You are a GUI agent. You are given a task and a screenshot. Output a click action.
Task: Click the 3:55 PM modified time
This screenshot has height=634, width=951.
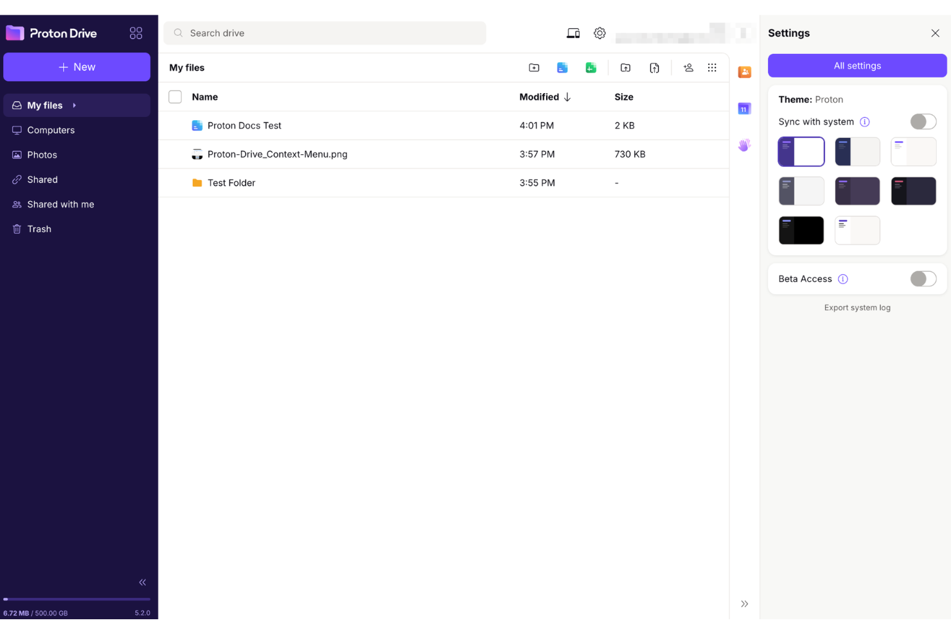point(537,183)
